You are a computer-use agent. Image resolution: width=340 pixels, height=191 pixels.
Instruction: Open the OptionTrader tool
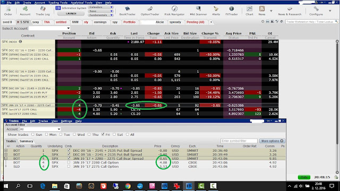150,11
